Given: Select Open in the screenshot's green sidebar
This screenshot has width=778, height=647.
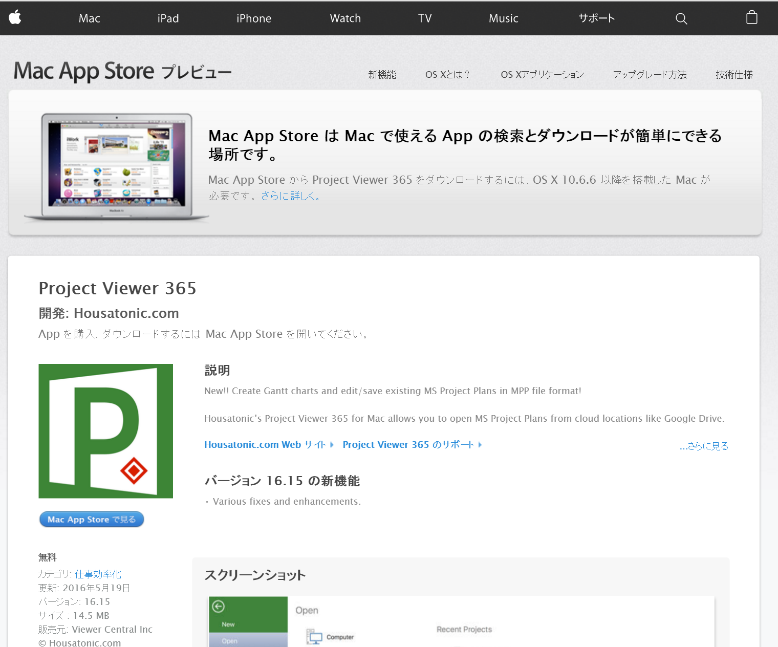Looking at the screenshot, I should 230,641.
